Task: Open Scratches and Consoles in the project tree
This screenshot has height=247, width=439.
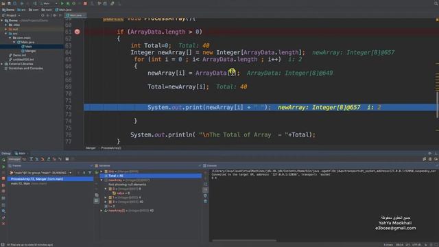Action: (23, 68)
